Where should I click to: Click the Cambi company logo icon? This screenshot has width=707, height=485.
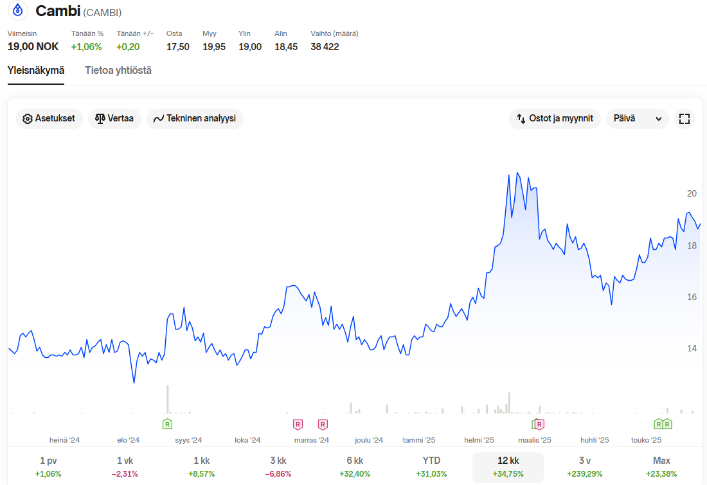click(18, 10)
